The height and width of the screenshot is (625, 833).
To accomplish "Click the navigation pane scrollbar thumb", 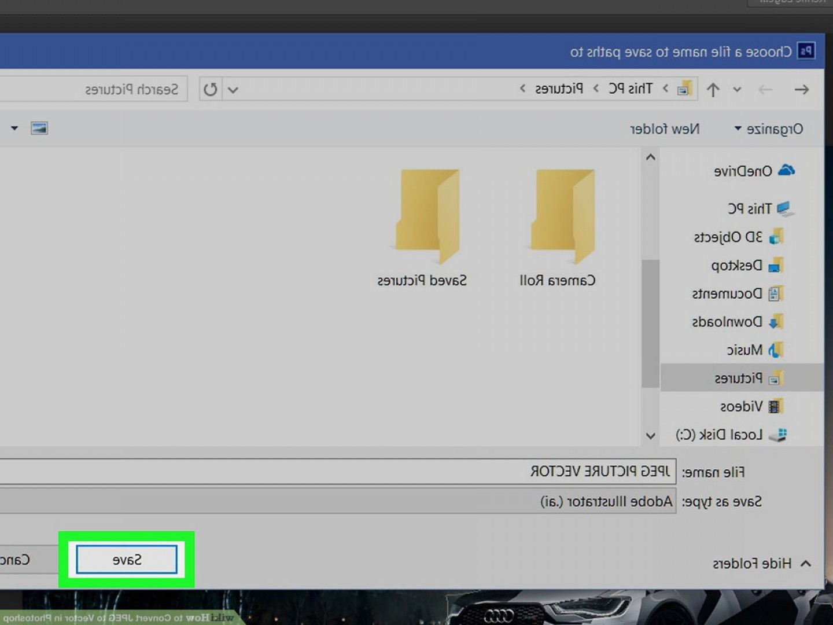I will pyautogui.click(x=651, y=323).
